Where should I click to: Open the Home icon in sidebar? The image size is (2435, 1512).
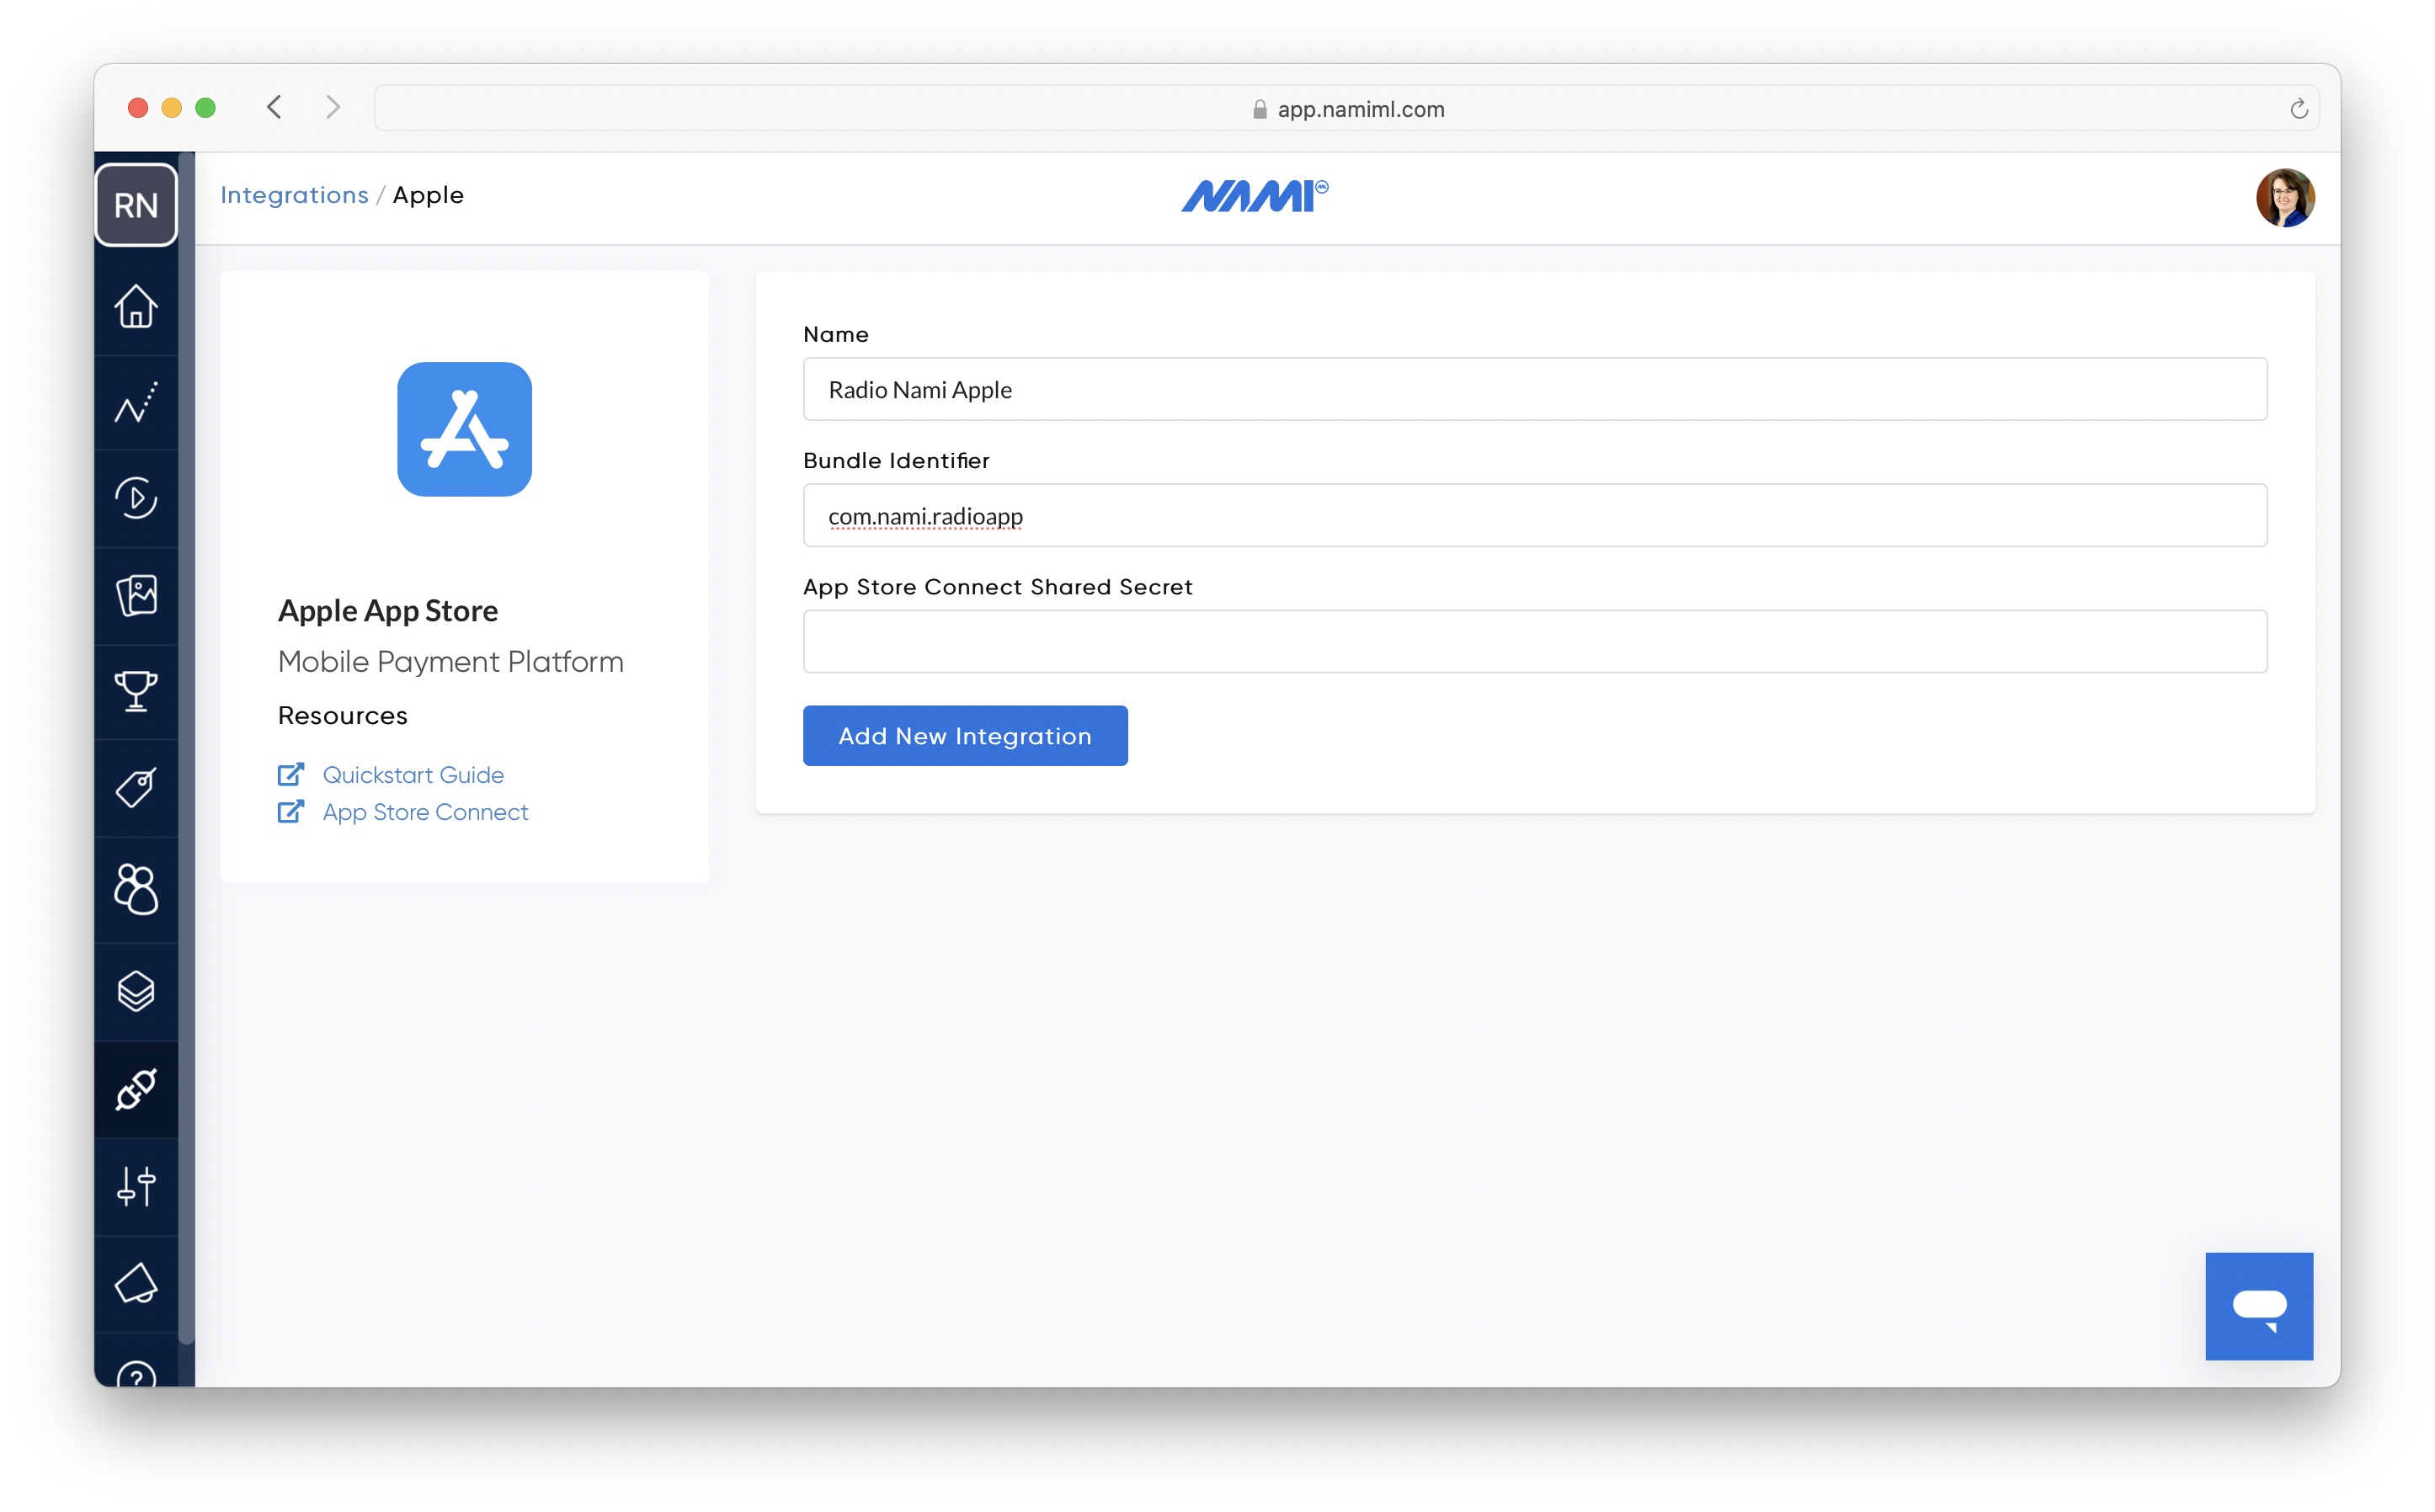[136, 307]
